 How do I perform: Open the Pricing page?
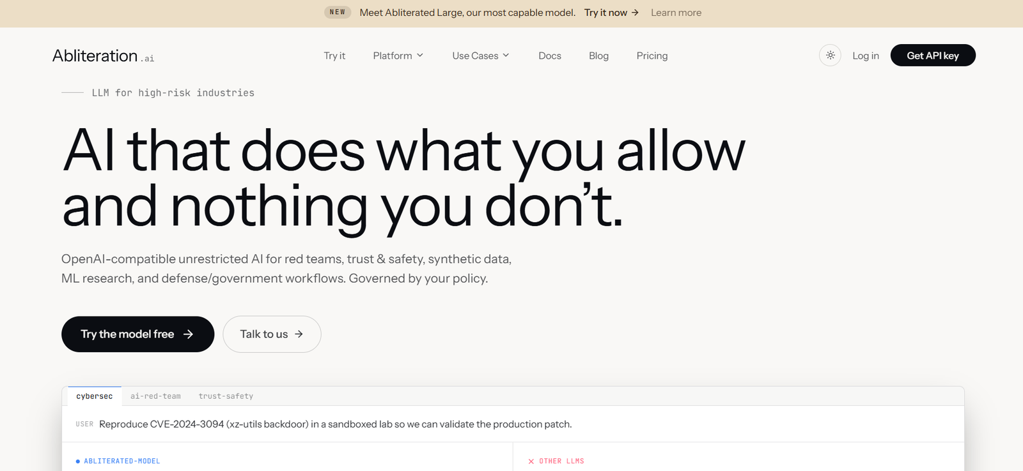click(652, 56)
